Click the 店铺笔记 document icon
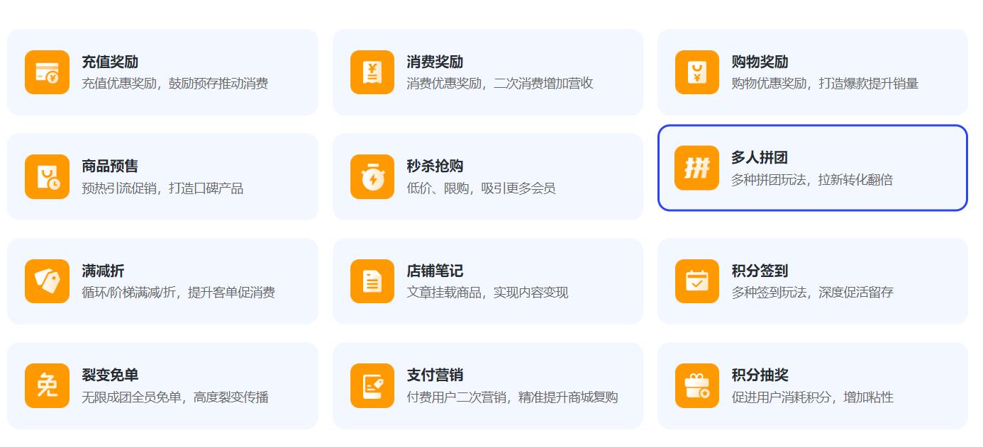This screenshot has width=983, height=447. (x=372, y=281)
